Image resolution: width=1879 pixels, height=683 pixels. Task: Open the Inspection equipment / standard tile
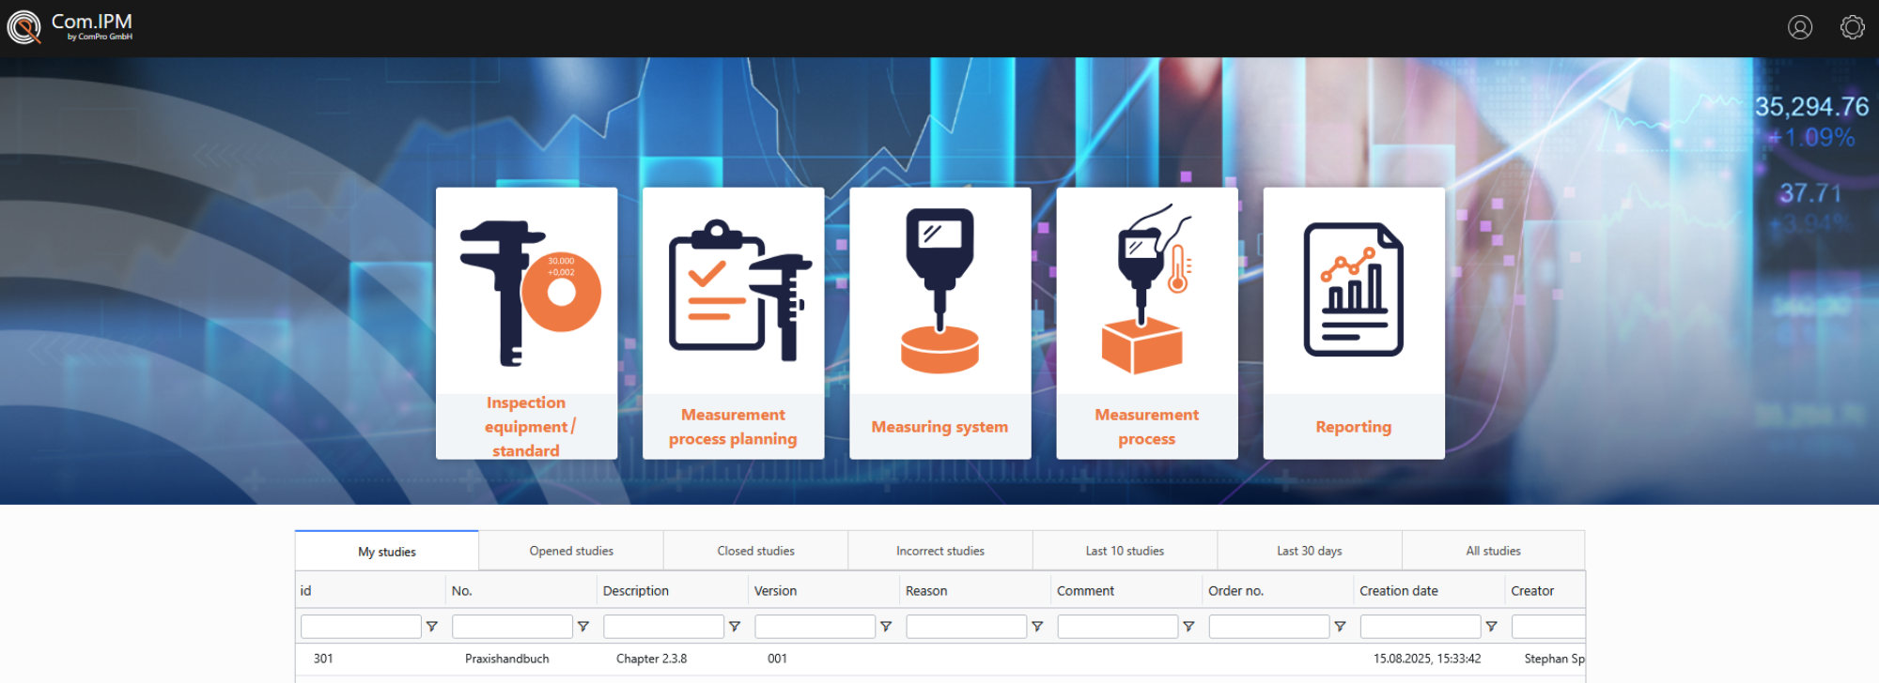coord(526,323)
